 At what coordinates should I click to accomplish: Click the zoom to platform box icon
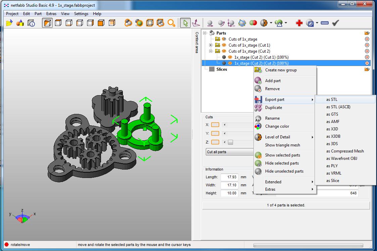[x=150, y=23]
